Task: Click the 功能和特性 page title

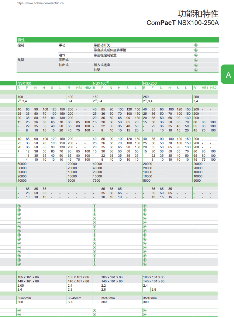Action: click(x=198, y=14)
